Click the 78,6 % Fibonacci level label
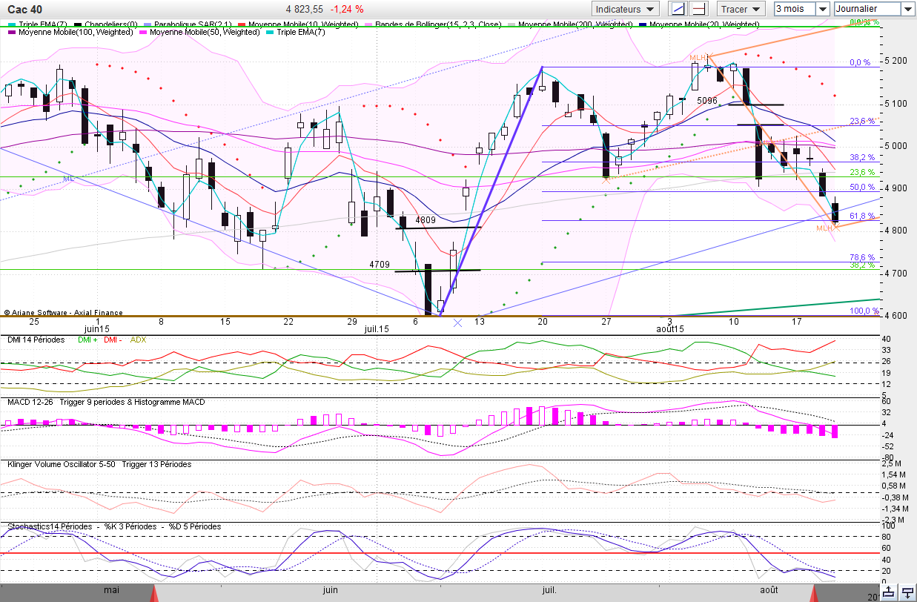 862,257
